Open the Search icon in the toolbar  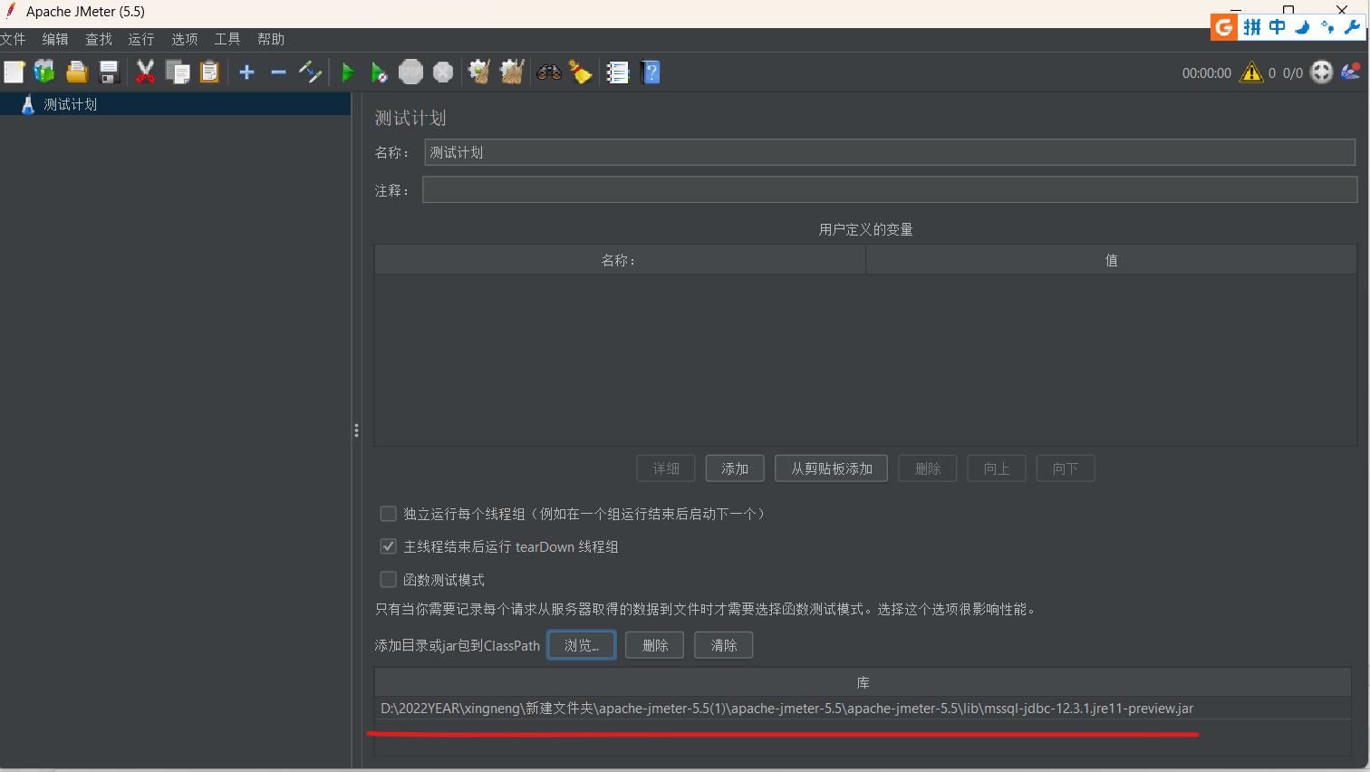click(547, 72)
